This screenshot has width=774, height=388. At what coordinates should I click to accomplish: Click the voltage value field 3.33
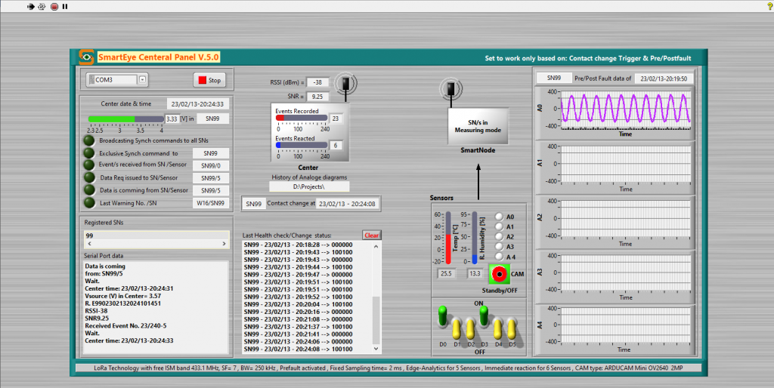click(x=172, y=119)
